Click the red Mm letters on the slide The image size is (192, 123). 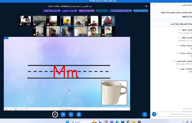coord(66,72)
